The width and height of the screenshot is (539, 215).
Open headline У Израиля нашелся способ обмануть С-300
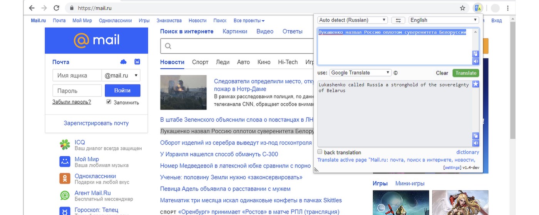coord(219,154)
